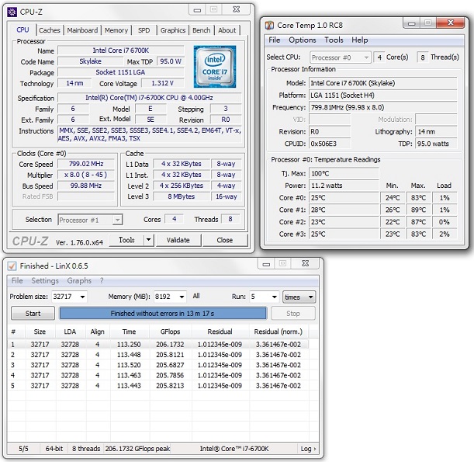Click the Core Speed value 799.02 MHz
This screenshot has height=462, width=474.
click(x=86, y=164)
